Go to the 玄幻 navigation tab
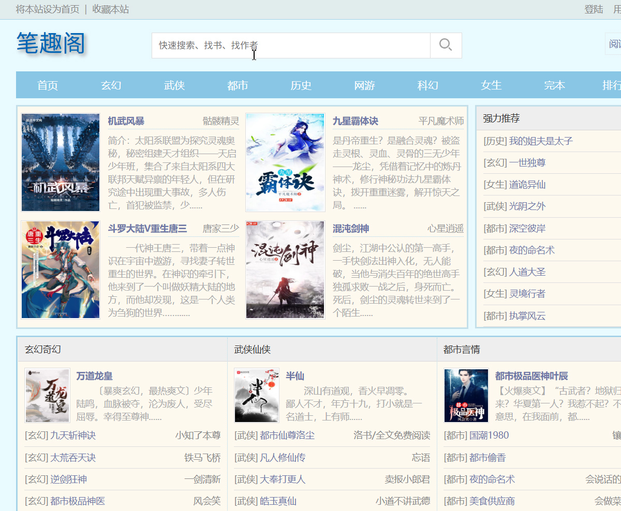Screen dimensions: 621x511 point(111,85)
